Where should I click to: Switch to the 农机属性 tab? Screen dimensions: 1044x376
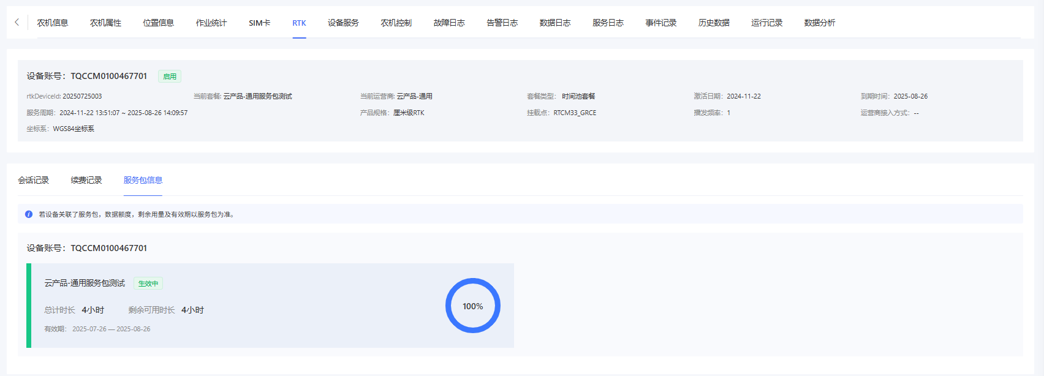[x=105, y=23]
